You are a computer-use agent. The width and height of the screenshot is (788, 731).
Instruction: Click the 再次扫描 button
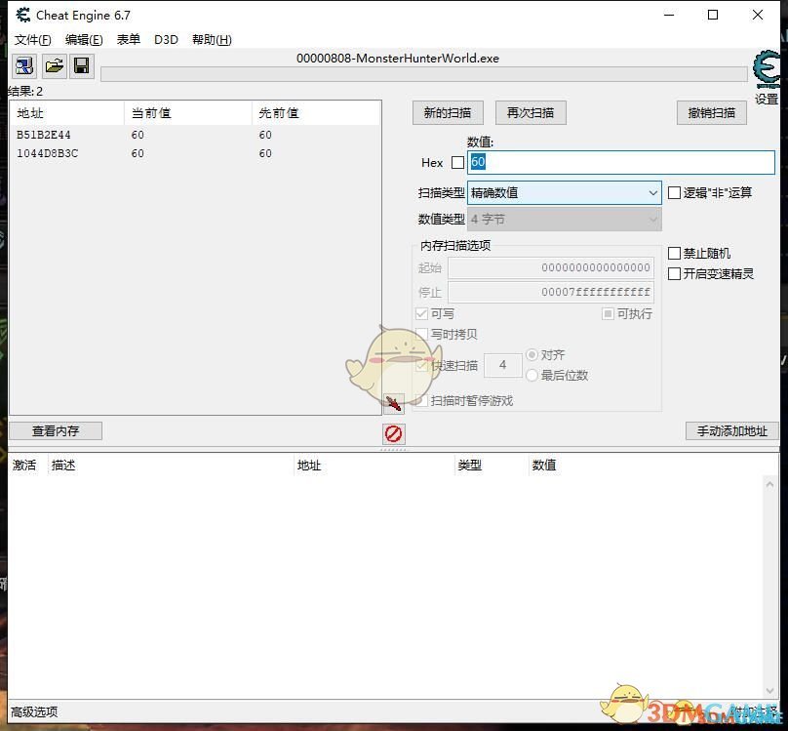coord(531,112)
